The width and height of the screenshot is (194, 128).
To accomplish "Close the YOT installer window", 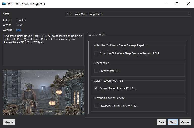I will point(188,4).
